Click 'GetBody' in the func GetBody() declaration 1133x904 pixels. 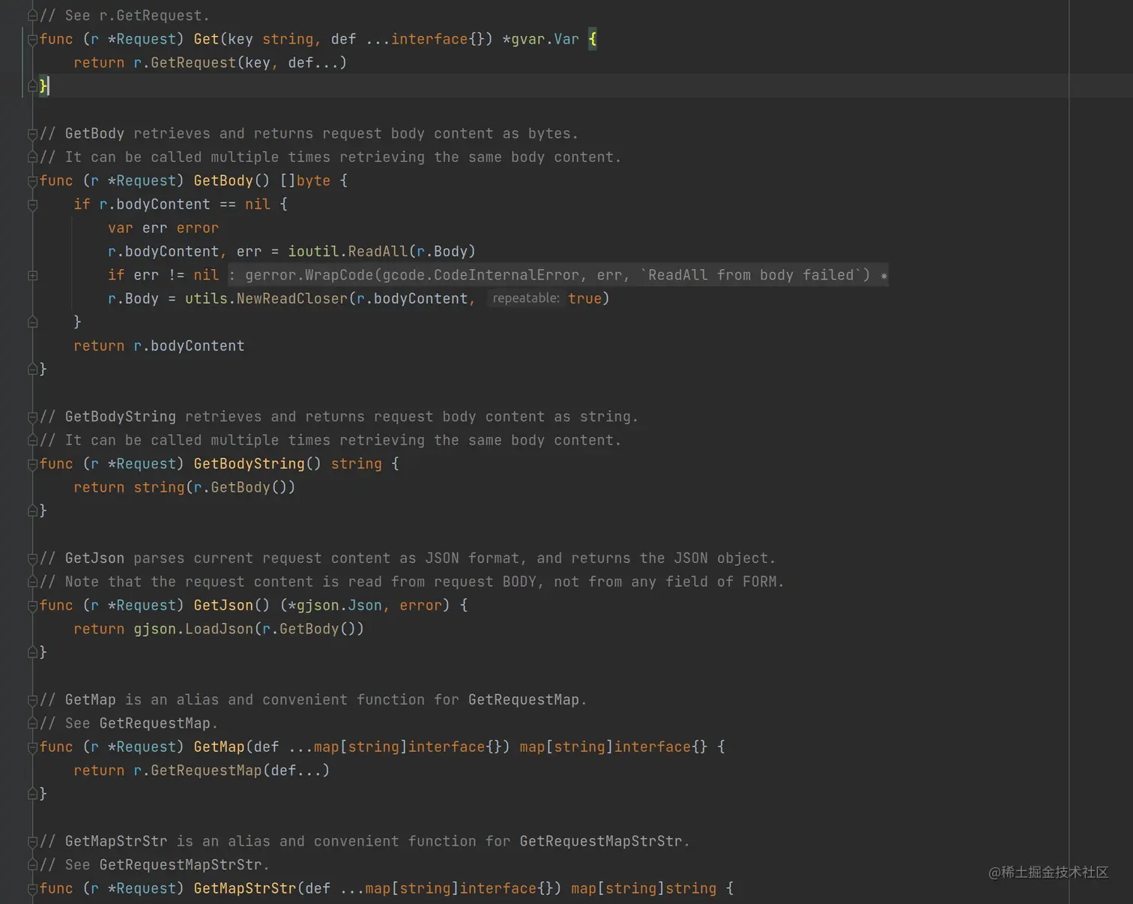(x=223, y=181)
